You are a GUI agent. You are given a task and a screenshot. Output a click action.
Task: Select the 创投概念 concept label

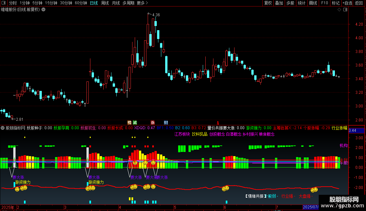pos(217,134)
